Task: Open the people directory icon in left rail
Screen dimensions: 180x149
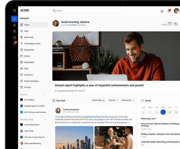Action: (15, 25)
